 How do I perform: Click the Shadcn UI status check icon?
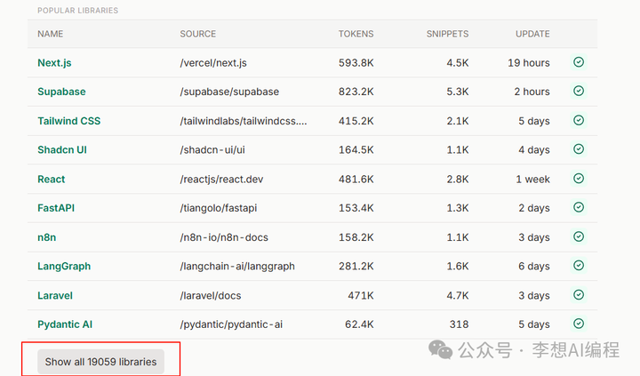click(x=579, y=149)
